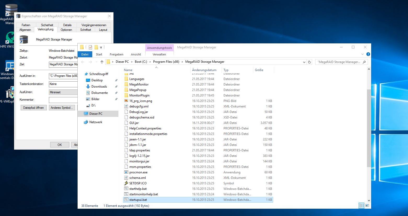Open the Freigeben ribbon tab

pos(116,54)
